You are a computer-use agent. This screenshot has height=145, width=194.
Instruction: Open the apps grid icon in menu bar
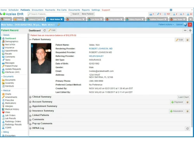pyautogui.click(x=171, y=10)
